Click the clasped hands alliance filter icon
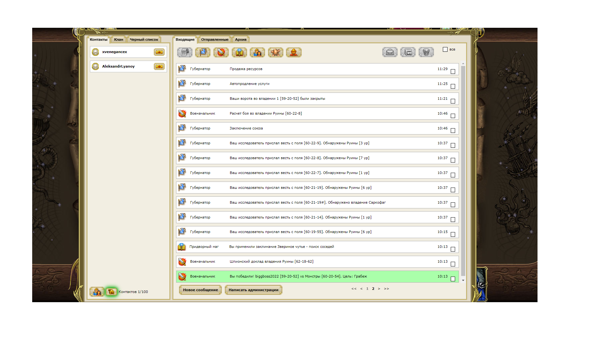This screenshot has width=606, height=341. click(276, 52)
